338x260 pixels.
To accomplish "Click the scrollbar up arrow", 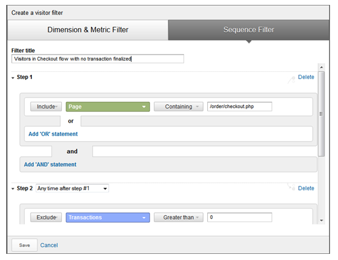I will (321, 67).
